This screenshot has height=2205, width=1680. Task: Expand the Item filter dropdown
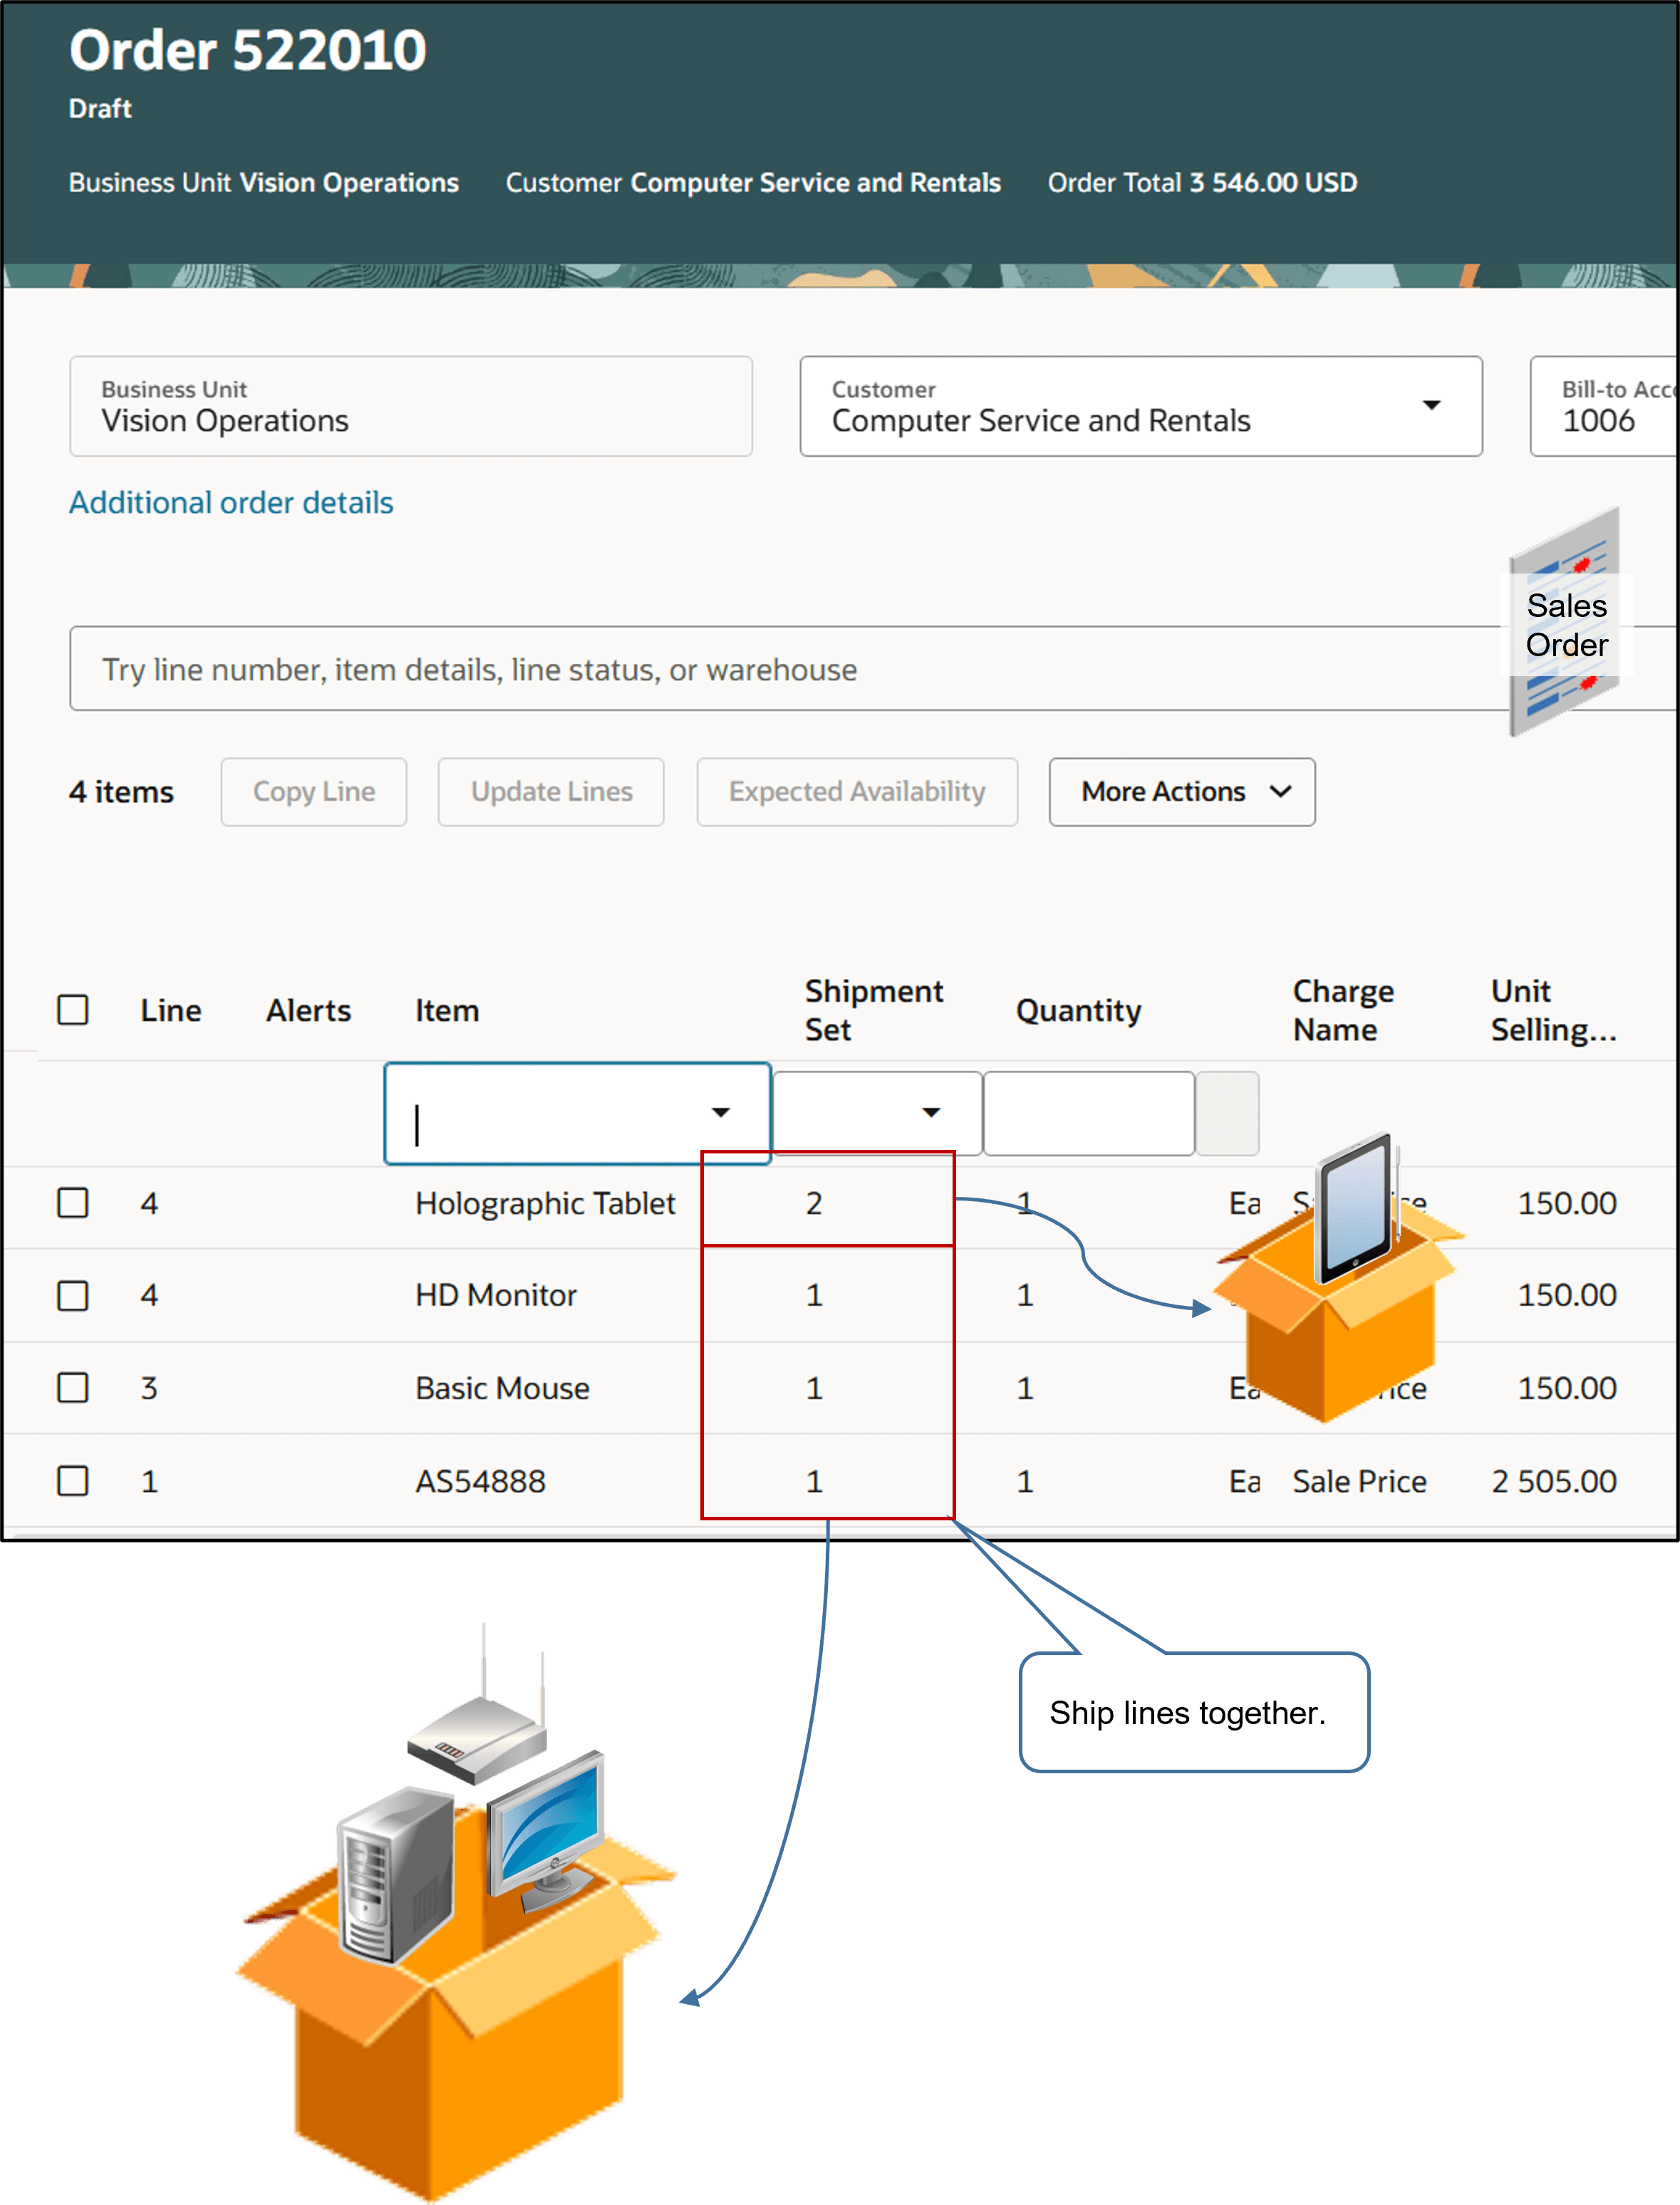tap(722, 1112)
